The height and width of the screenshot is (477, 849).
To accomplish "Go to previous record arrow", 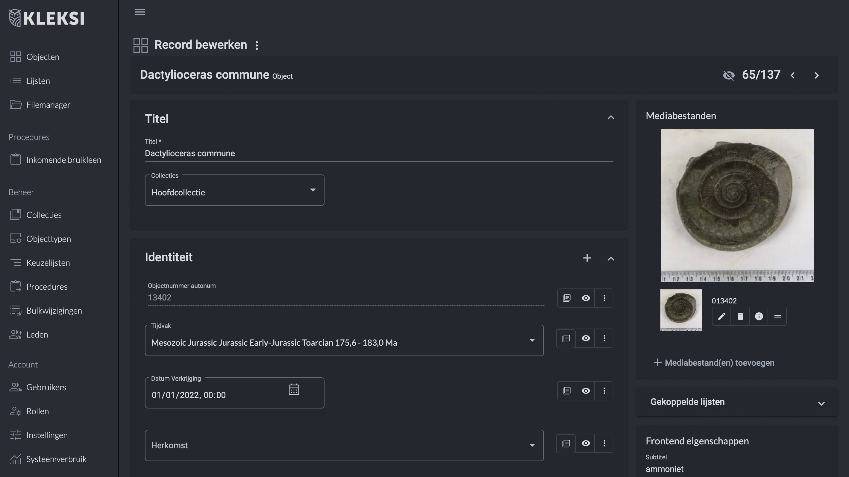I will click(793, 75).
